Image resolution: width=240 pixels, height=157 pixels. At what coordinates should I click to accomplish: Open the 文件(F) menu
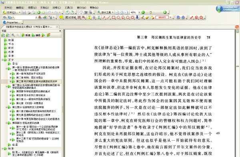coord(8,8)
